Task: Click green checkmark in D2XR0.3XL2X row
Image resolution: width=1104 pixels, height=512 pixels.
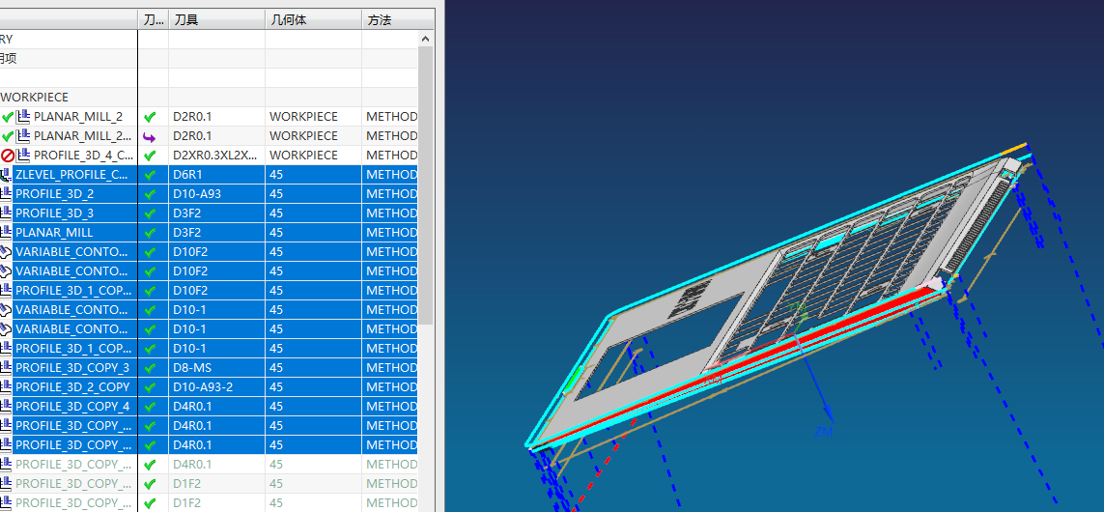Action: pyautogui.click(x=150, y=155)
